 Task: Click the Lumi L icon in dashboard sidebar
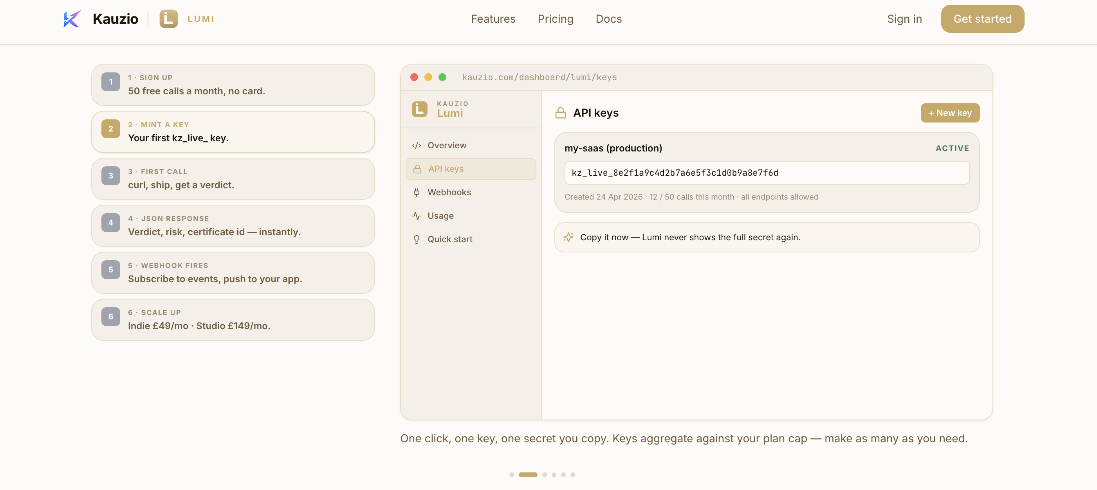coord(419,109)
